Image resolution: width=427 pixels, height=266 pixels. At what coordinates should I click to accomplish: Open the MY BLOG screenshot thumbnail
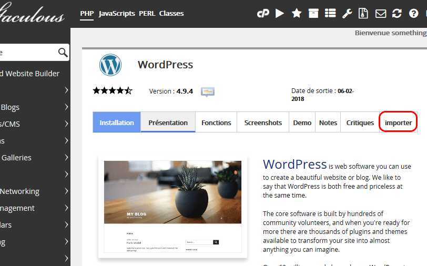(x=172, y=207)
